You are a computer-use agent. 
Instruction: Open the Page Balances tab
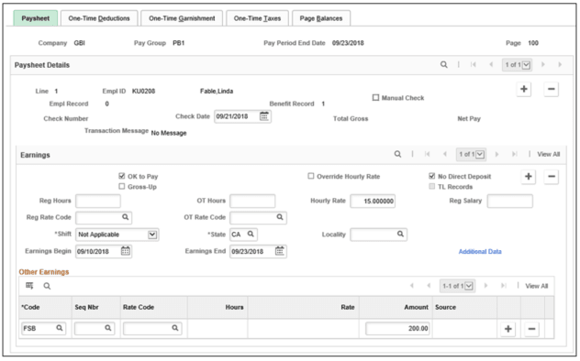[321, 18]
